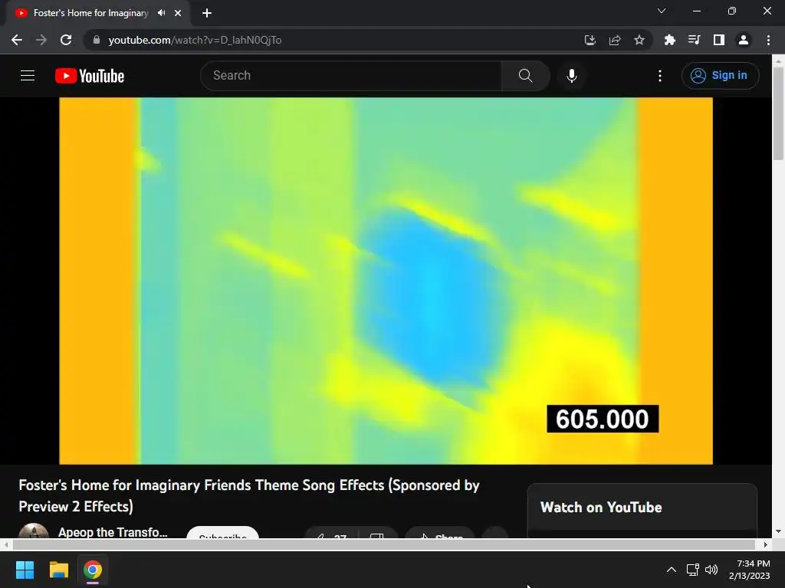
Task: Start voice search with the microphone
Action: click(x=572, y=76)
